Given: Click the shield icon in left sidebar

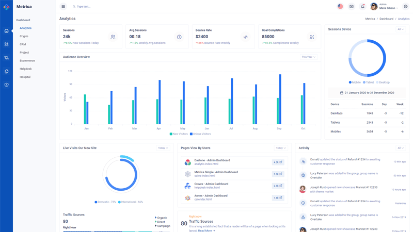Looking at the screenshot, I should point(6,85).
